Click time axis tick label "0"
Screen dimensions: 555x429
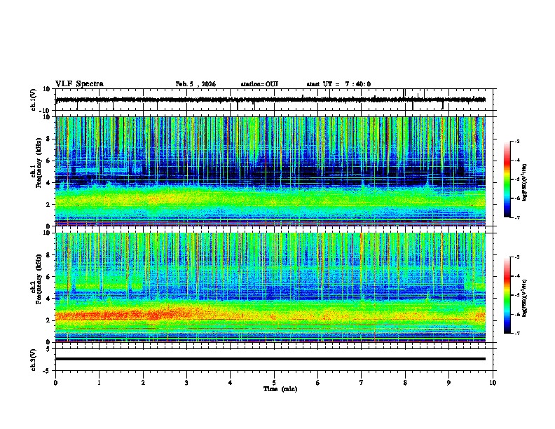pyautogui.click(x=55, y=383)
